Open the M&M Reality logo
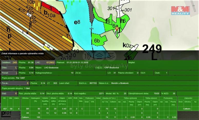The image size is (199, 120). (x=181, y=11)
